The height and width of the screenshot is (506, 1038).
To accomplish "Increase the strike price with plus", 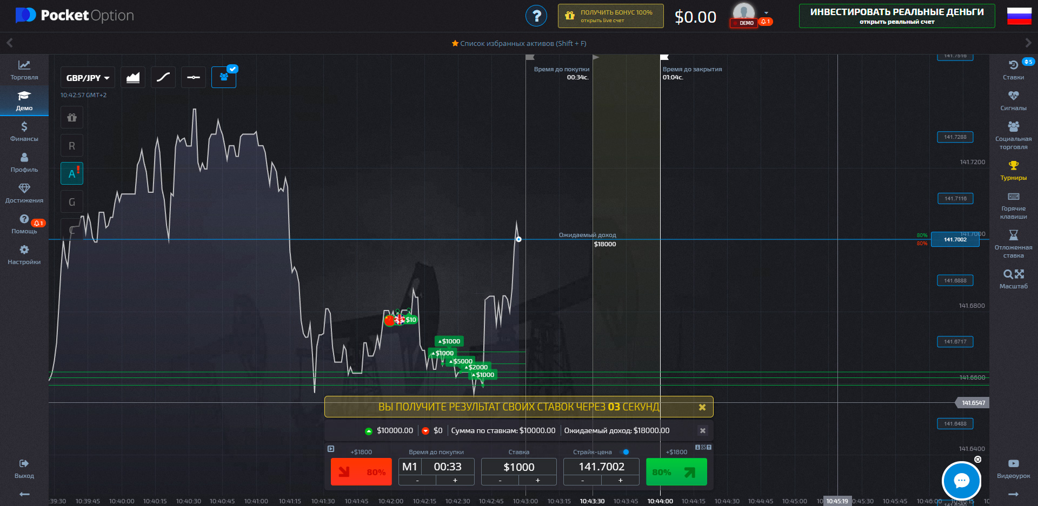I will pyautogui.click(x=620, y=480).
